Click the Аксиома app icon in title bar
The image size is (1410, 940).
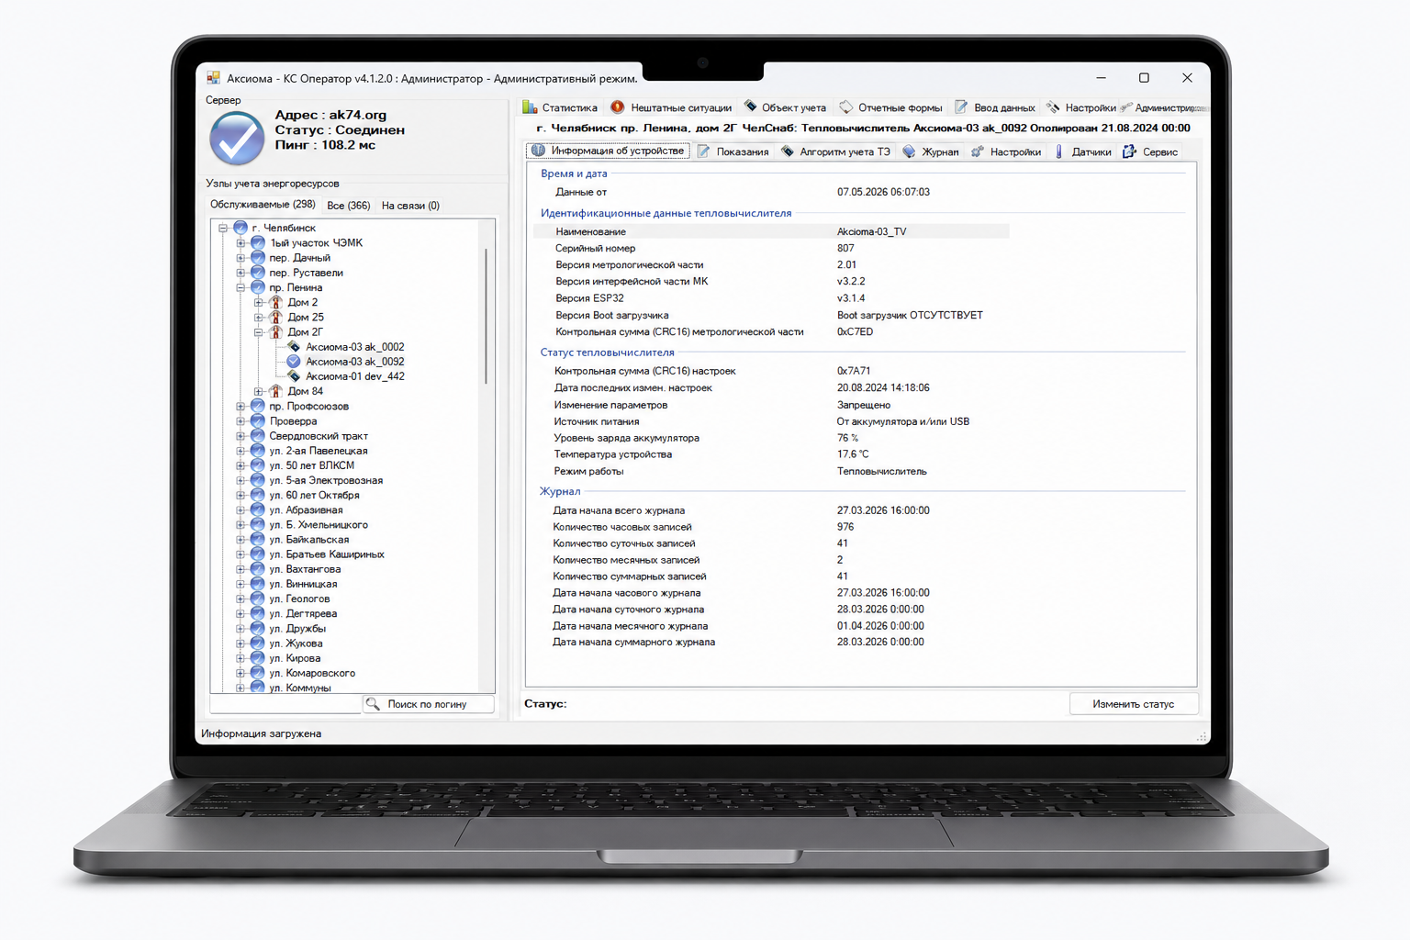point(213,78)
